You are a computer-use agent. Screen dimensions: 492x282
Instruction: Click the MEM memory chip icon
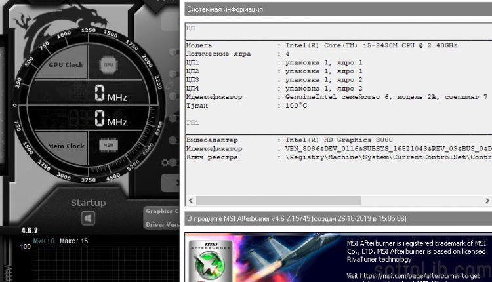click(108, 145)
